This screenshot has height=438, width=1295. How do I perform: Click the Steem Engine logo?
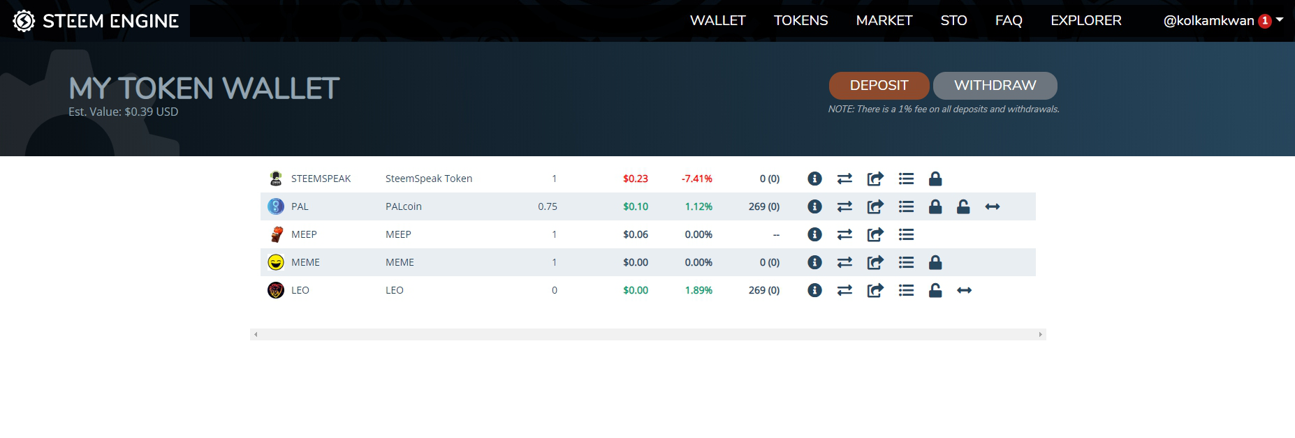96,21
